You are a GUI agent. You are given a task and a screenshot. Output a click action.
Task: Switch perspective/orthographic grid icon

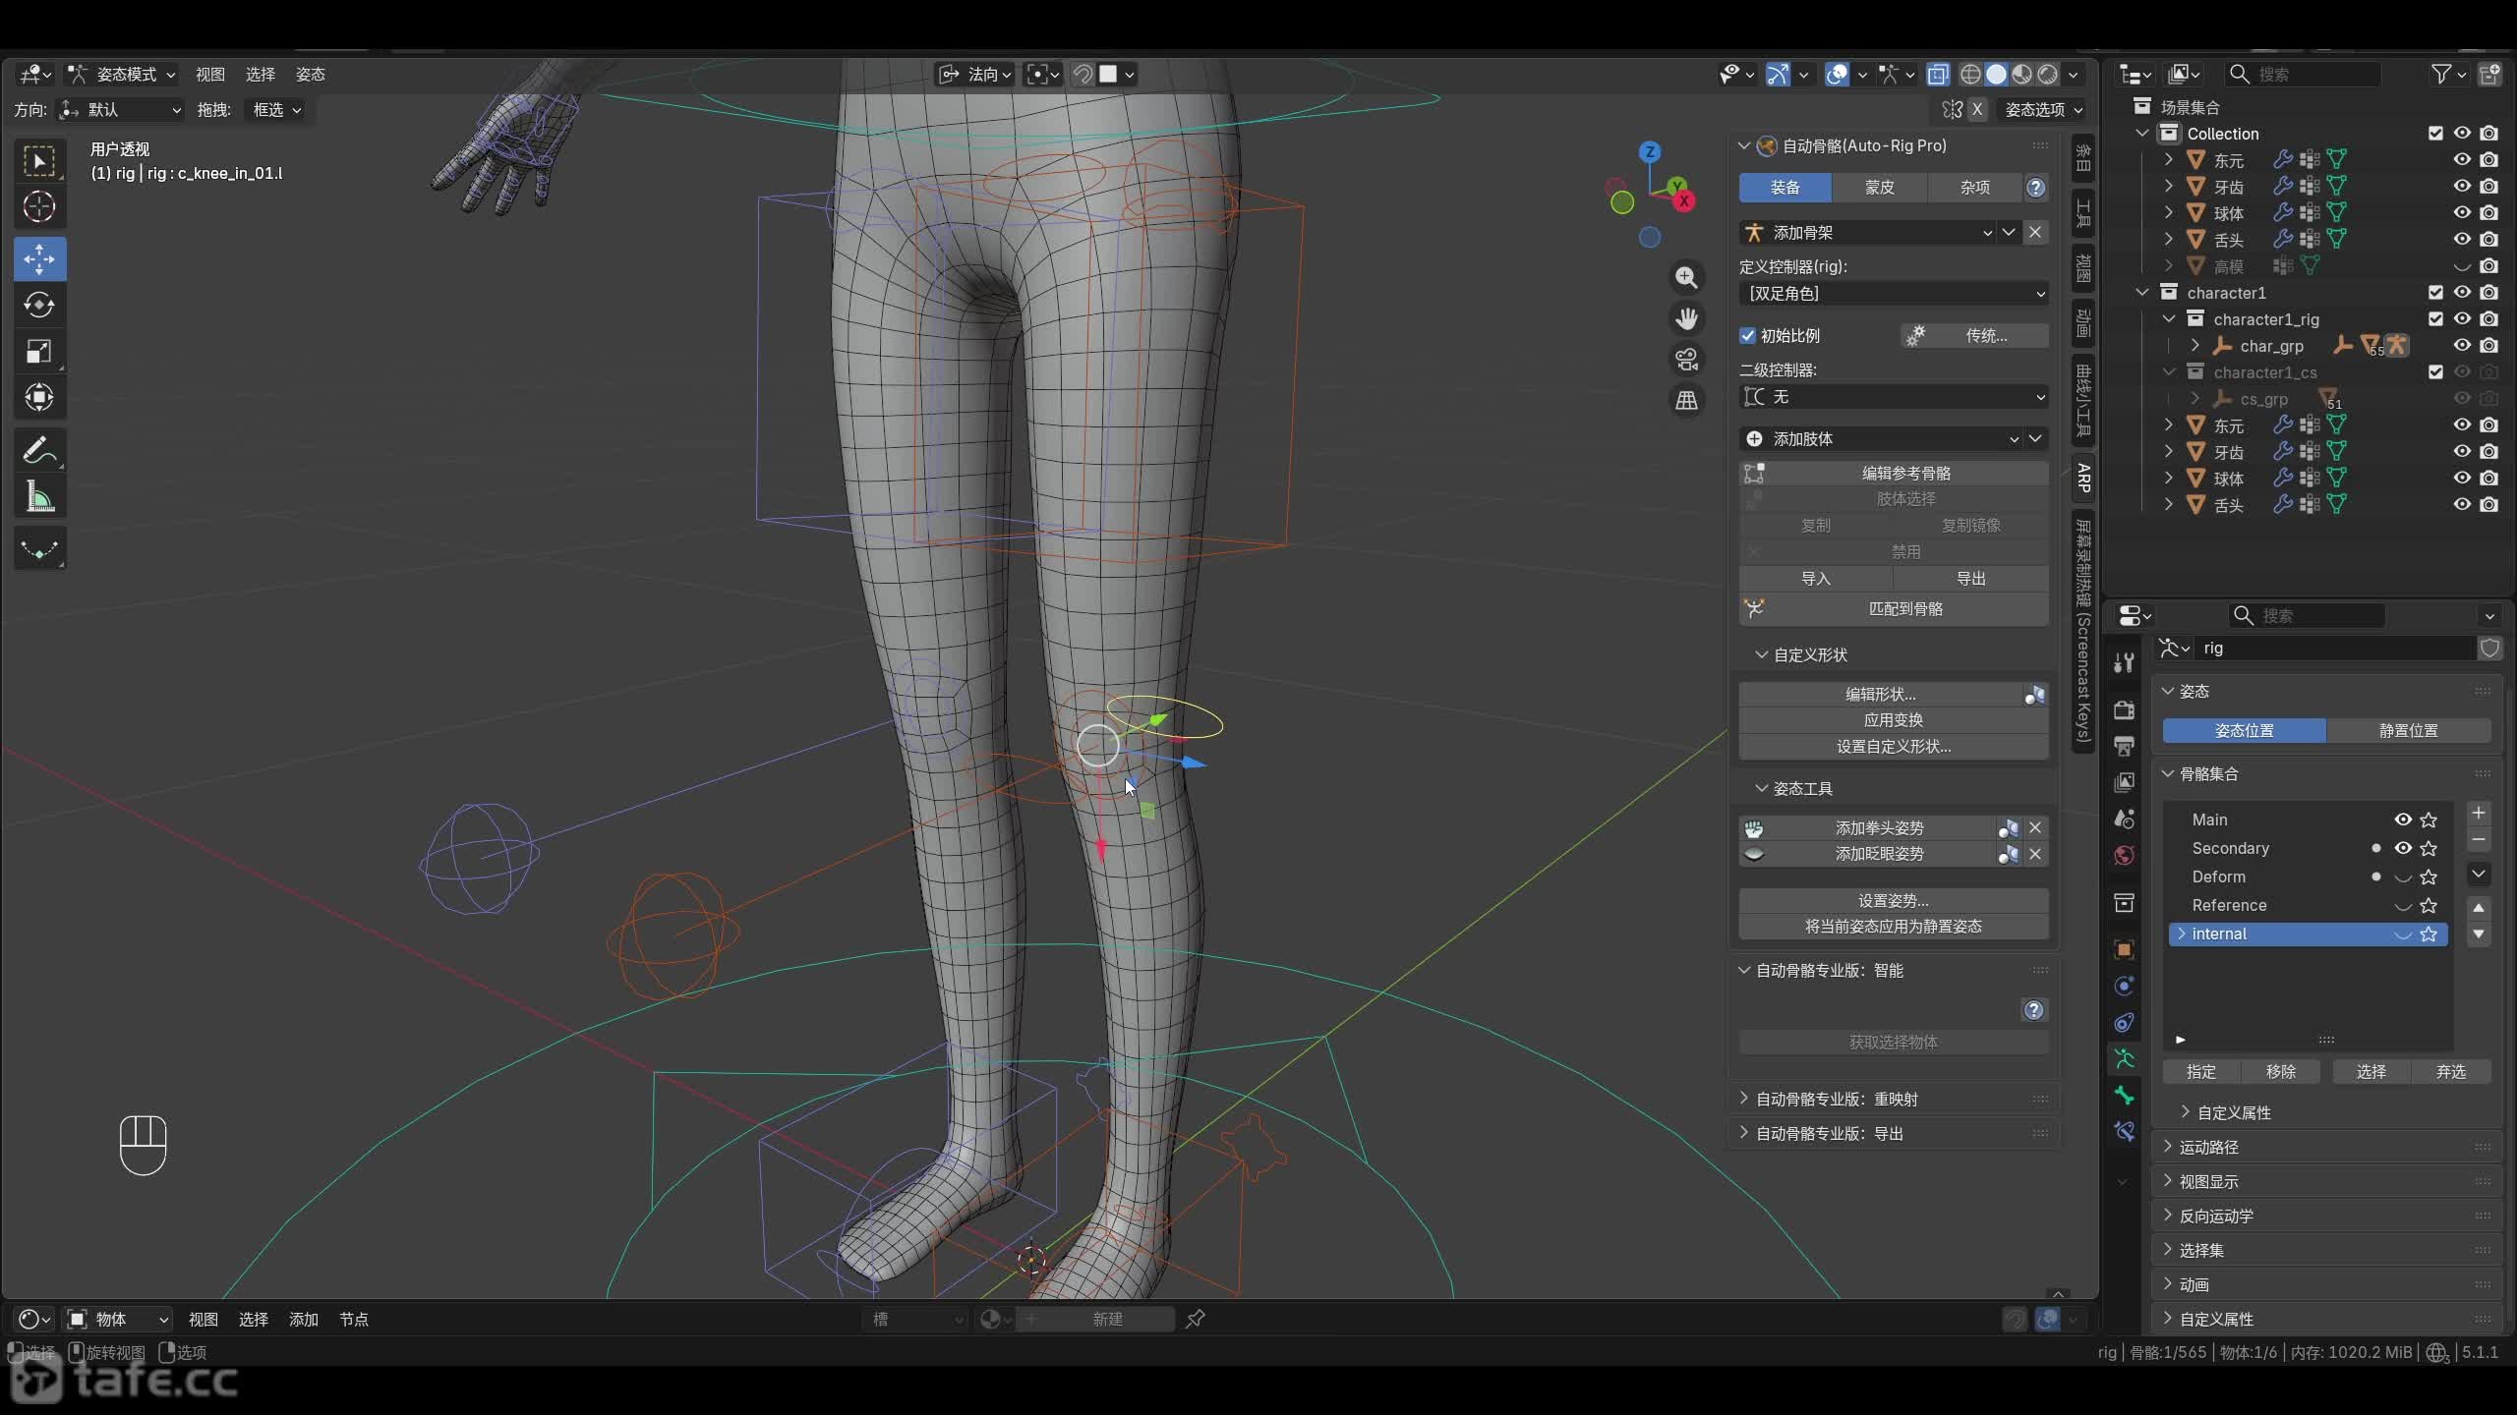coord(1687,401)
